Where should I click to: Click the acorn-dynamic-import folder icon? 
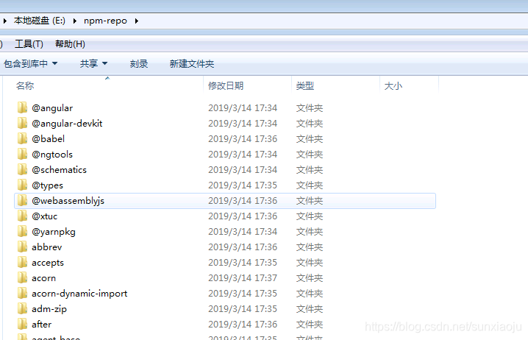pyautogui.click(x=22, y=293)
